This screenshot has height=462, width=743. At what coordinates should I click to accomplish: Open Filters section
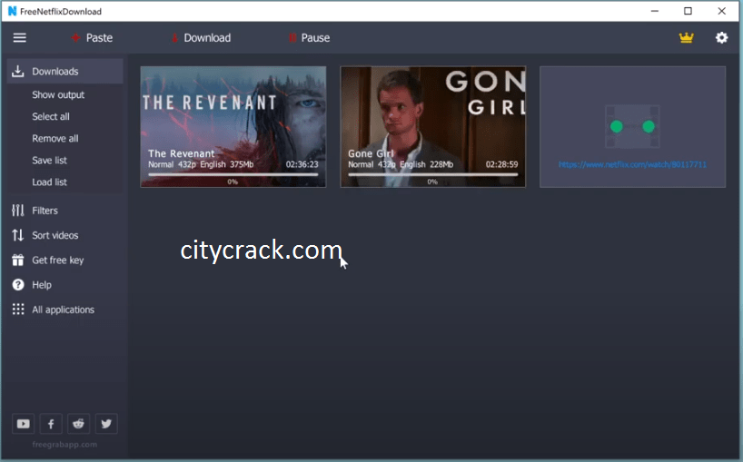click(x=45, y=211)
